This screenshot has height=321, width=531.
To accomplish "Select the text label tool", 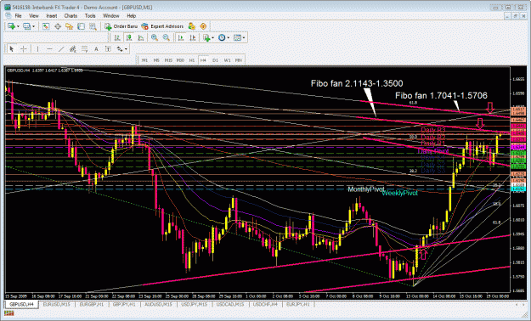I will coord(108,49).
